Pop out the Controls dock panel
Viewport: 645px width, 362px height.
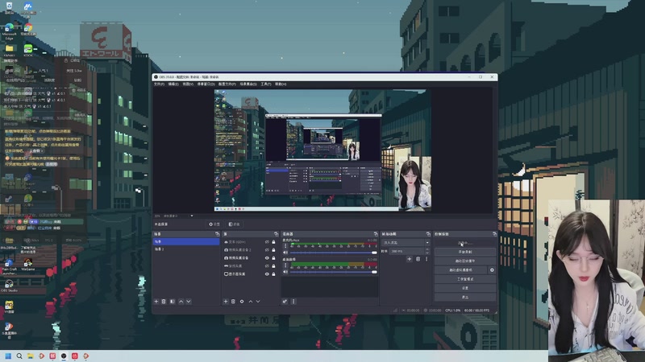(494, 234)
